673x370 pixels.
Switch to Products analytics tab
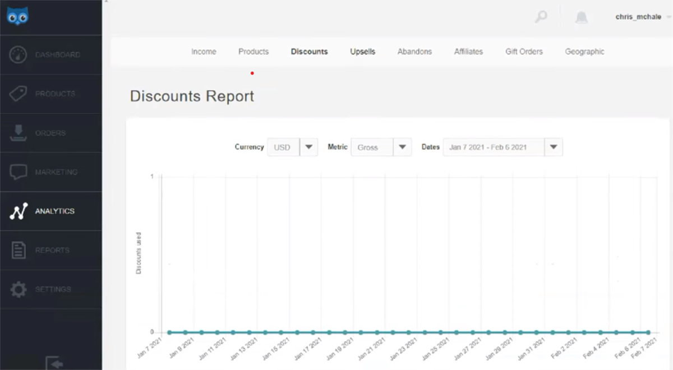click(x=253, y=52)
